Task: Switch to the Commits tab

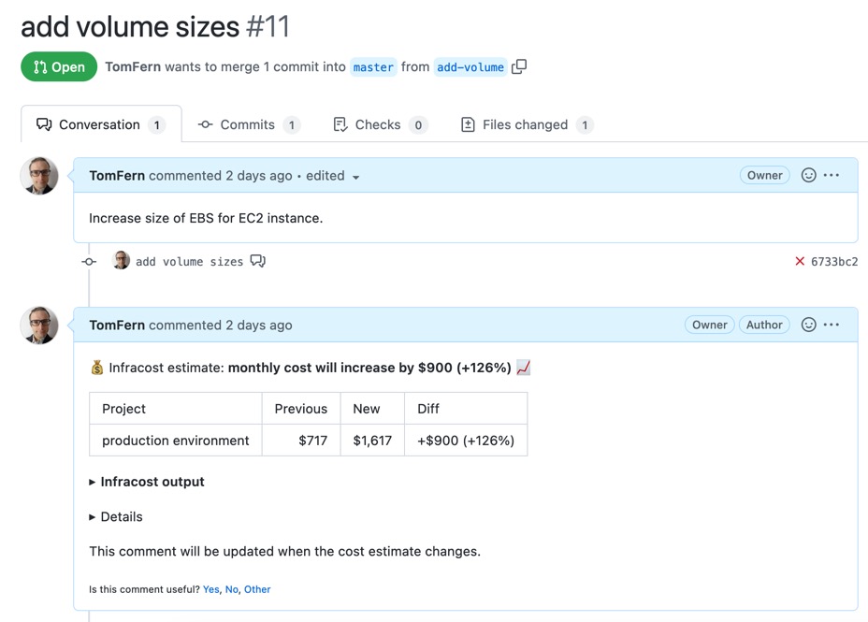Action: pos(247,123)
